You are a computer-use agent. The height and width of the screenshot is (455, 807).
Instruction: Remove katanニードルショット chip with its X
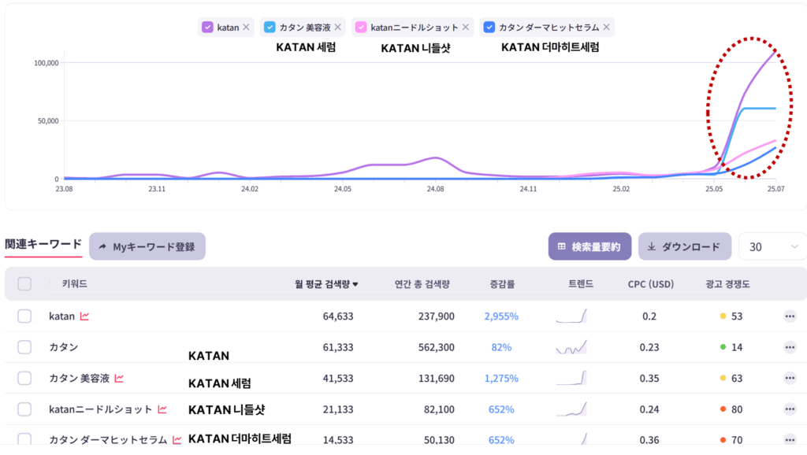click(x=466, y=28)
